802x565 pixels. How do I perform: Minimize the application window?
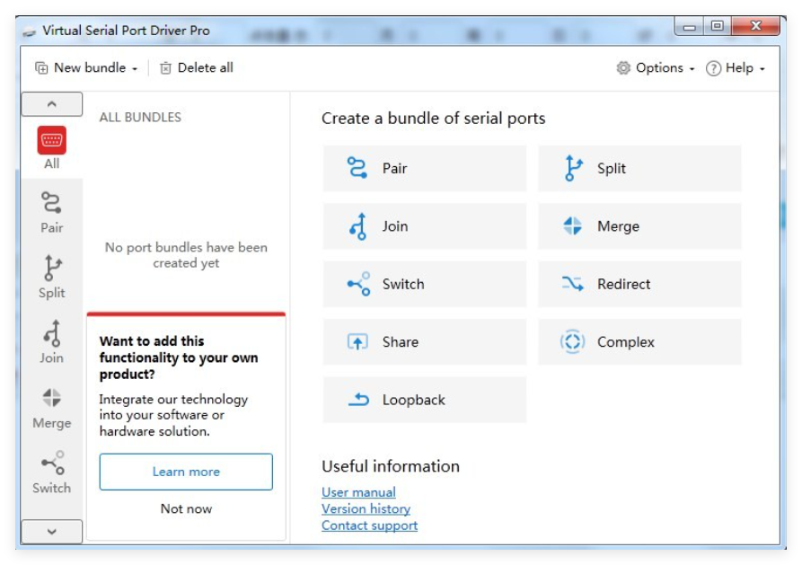pos(690,25)
